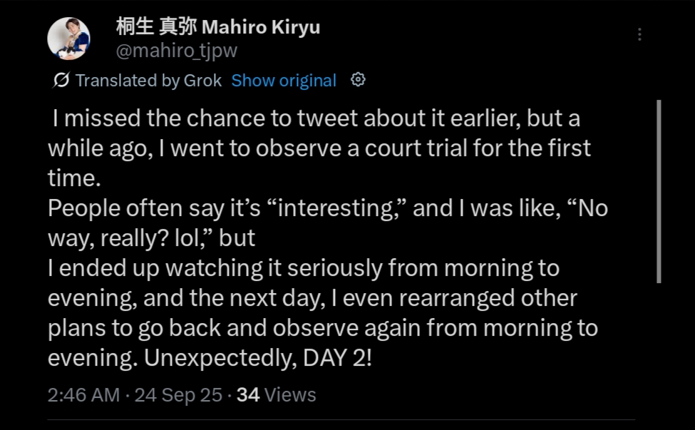Click the line starting "I missed the chance"
Screen dimensions: 695x430
pyautogui.click(x=321, y=119)
